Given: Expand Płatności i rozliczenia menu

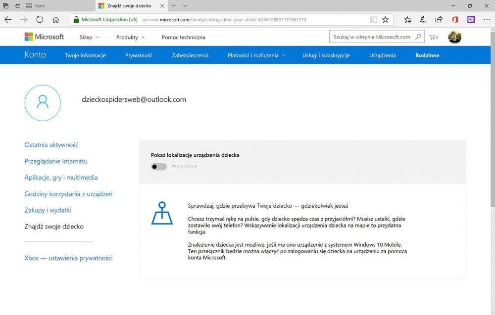Looking at the screenshot, I should point(256,55).
